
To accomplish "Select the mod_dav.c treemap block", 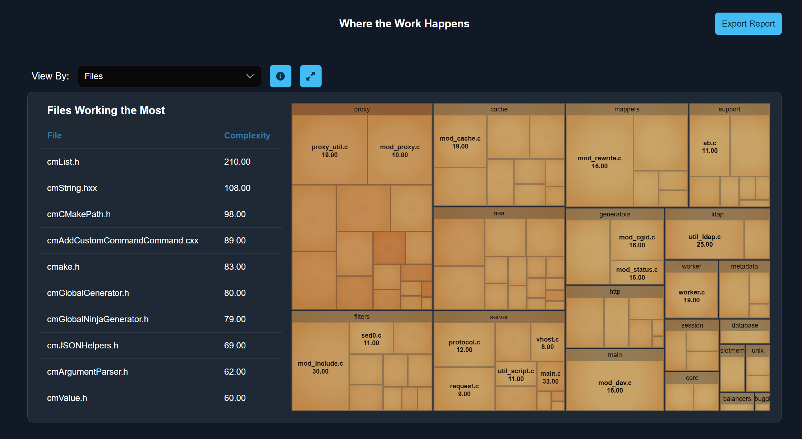I will tap(614, 386).
